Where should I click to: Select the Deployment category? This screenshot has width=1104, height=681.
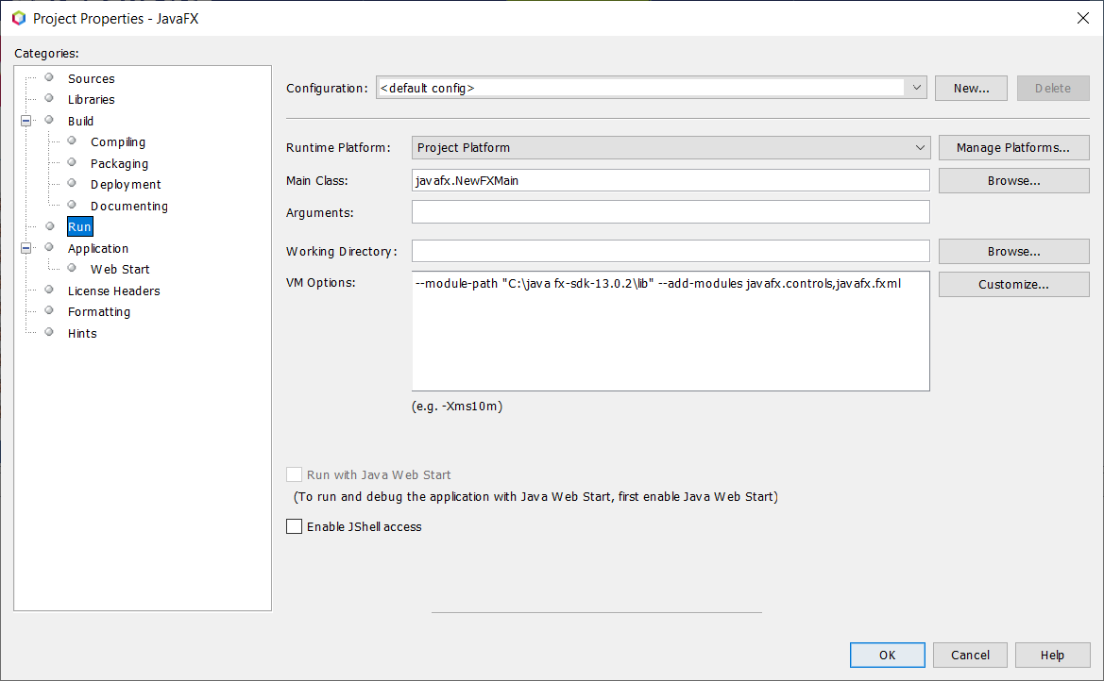[126, 184]
